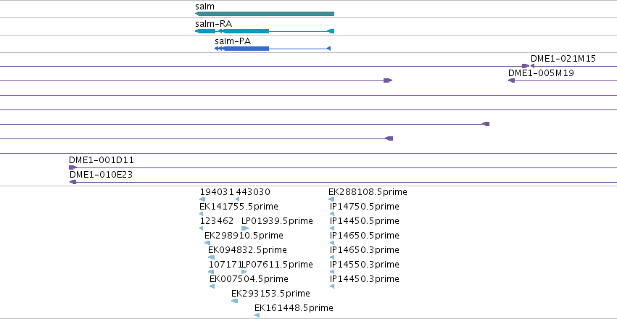This screenshot has width=617, height=319.
Task: Select the 443030 EST marker
Action: (x=237, y=199)
